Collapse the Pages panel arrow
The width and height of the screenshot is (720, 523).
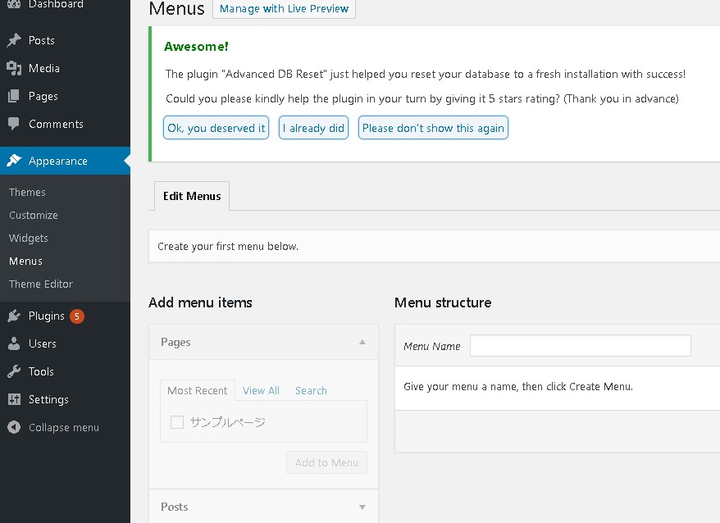point(362,342)
